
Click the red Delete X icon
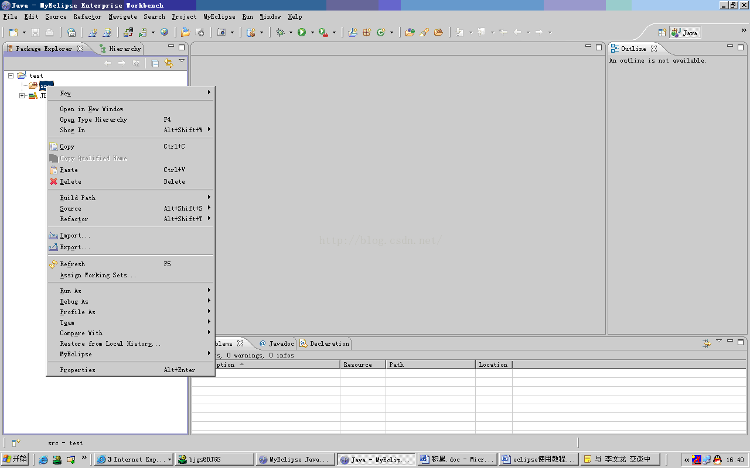[x=54, y=181]
